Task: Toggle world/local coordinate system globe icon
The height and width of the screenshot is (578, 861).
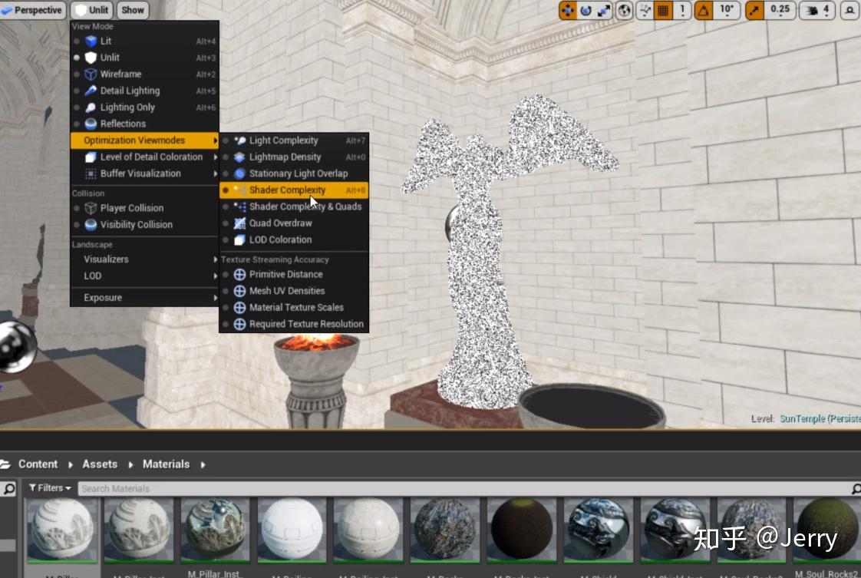Action: (x=622, y=11)
